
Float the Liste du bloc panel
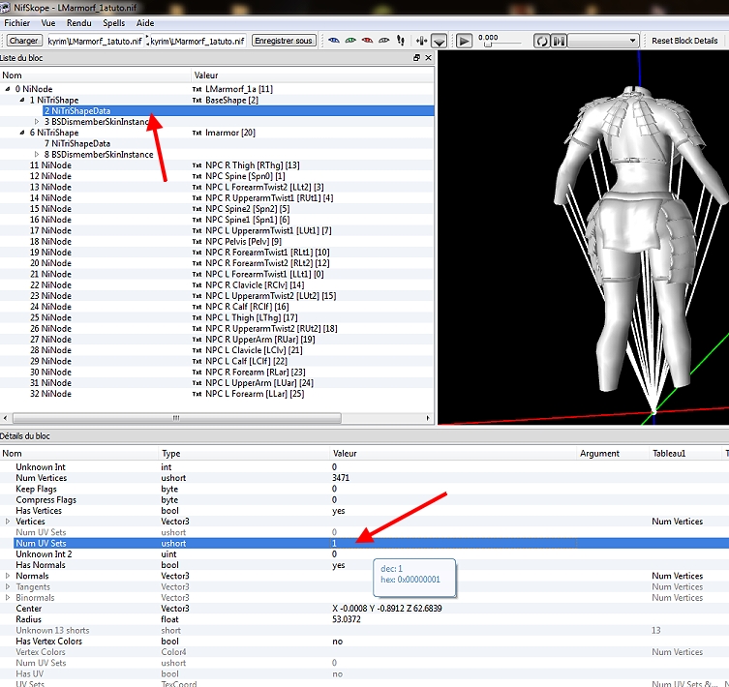416,58
